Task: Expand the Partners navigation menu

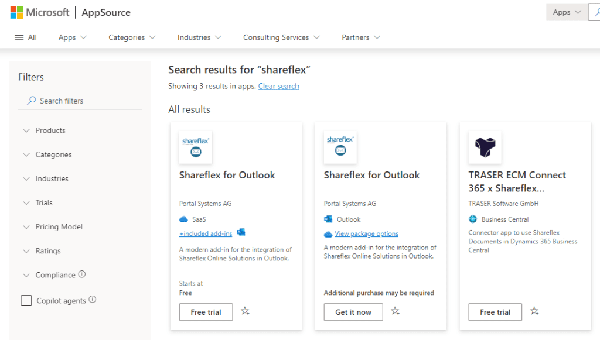Action: pos(361,37)
